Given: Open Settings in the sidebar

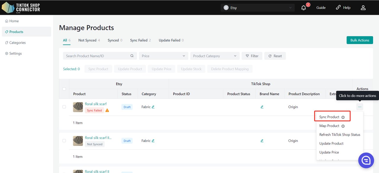Looking at the screenshot, I should (26, 53).
